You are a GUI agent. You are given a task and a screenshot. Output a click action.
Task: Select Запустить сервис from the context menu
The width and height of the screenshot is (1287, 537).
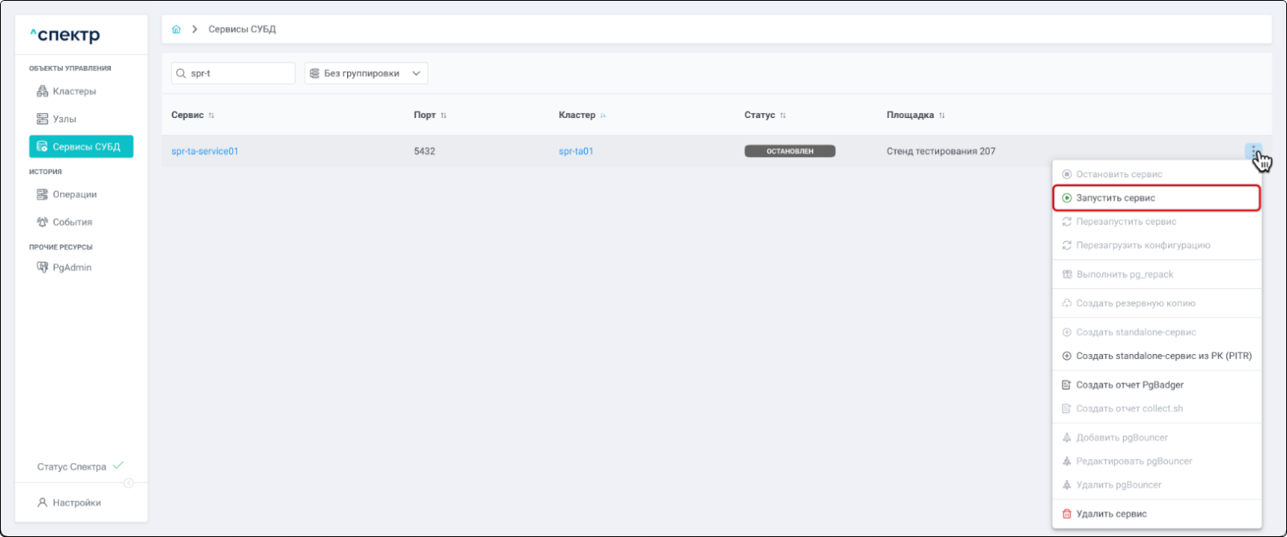click(1115, 198)
